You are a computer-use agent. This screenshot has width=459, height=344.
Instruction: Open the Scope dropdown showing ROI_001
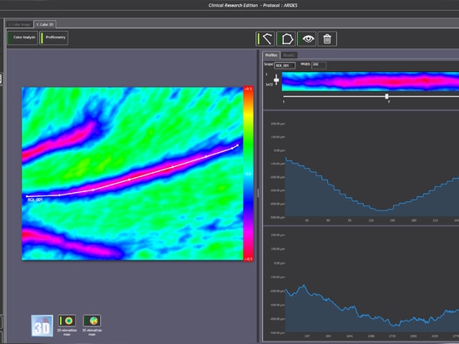(285, 65)
